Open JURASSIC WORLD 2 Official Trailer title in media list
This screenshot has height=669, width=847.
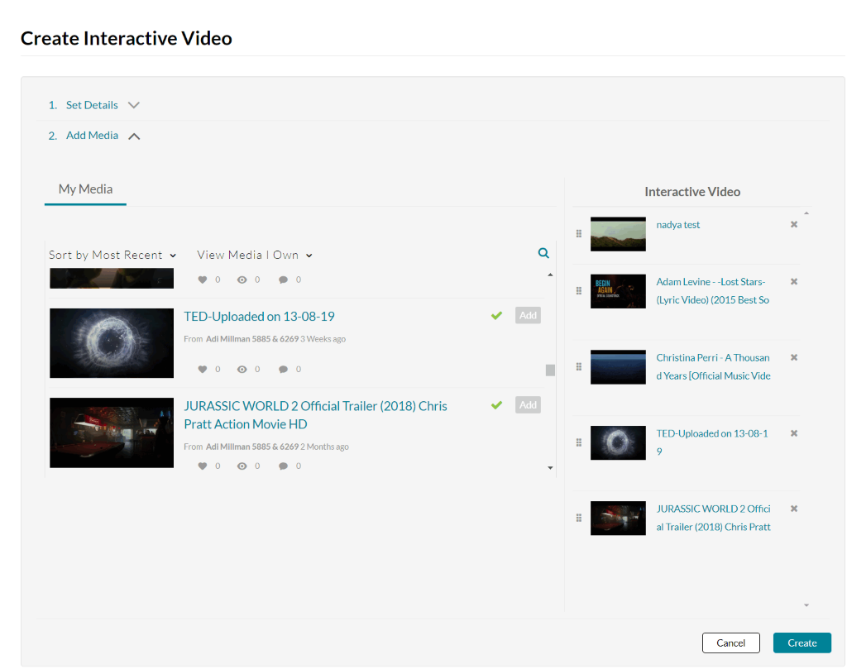click(315, 414)
